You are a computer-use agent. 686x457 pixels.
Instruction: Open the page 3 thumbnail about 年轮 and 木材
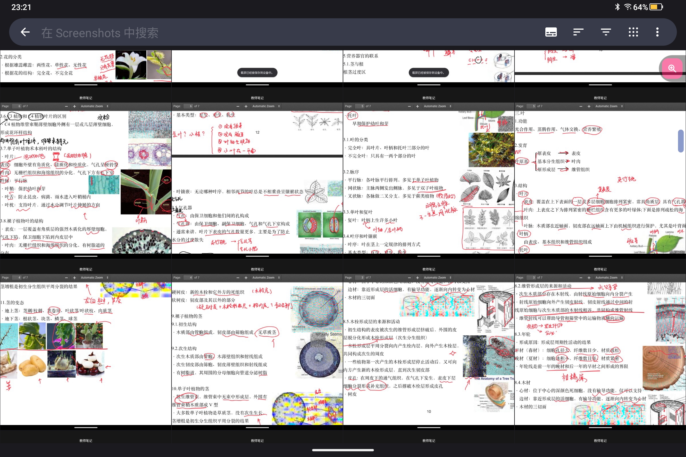tap(600, 345)
